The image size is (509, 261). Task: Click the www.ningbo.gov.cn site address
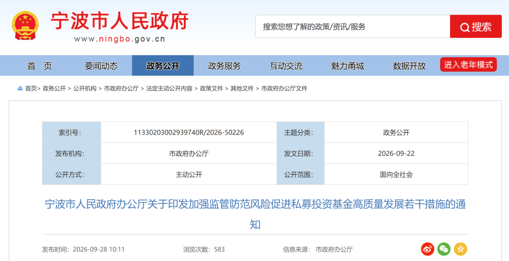tap(119, 39)
